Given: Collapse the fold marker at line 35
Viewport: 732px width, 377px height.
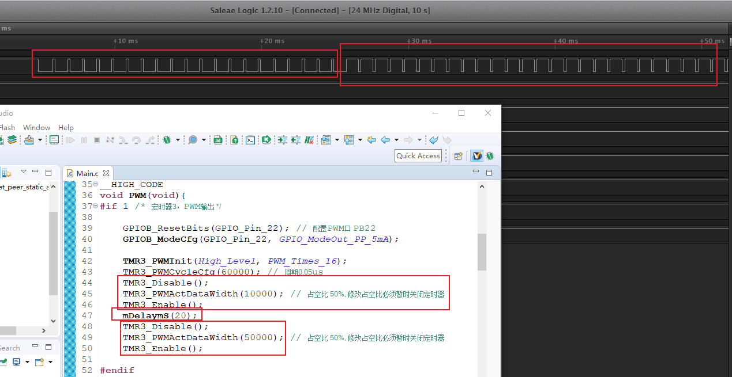Looking at the screenshot, I should click(x=95, y=185).
